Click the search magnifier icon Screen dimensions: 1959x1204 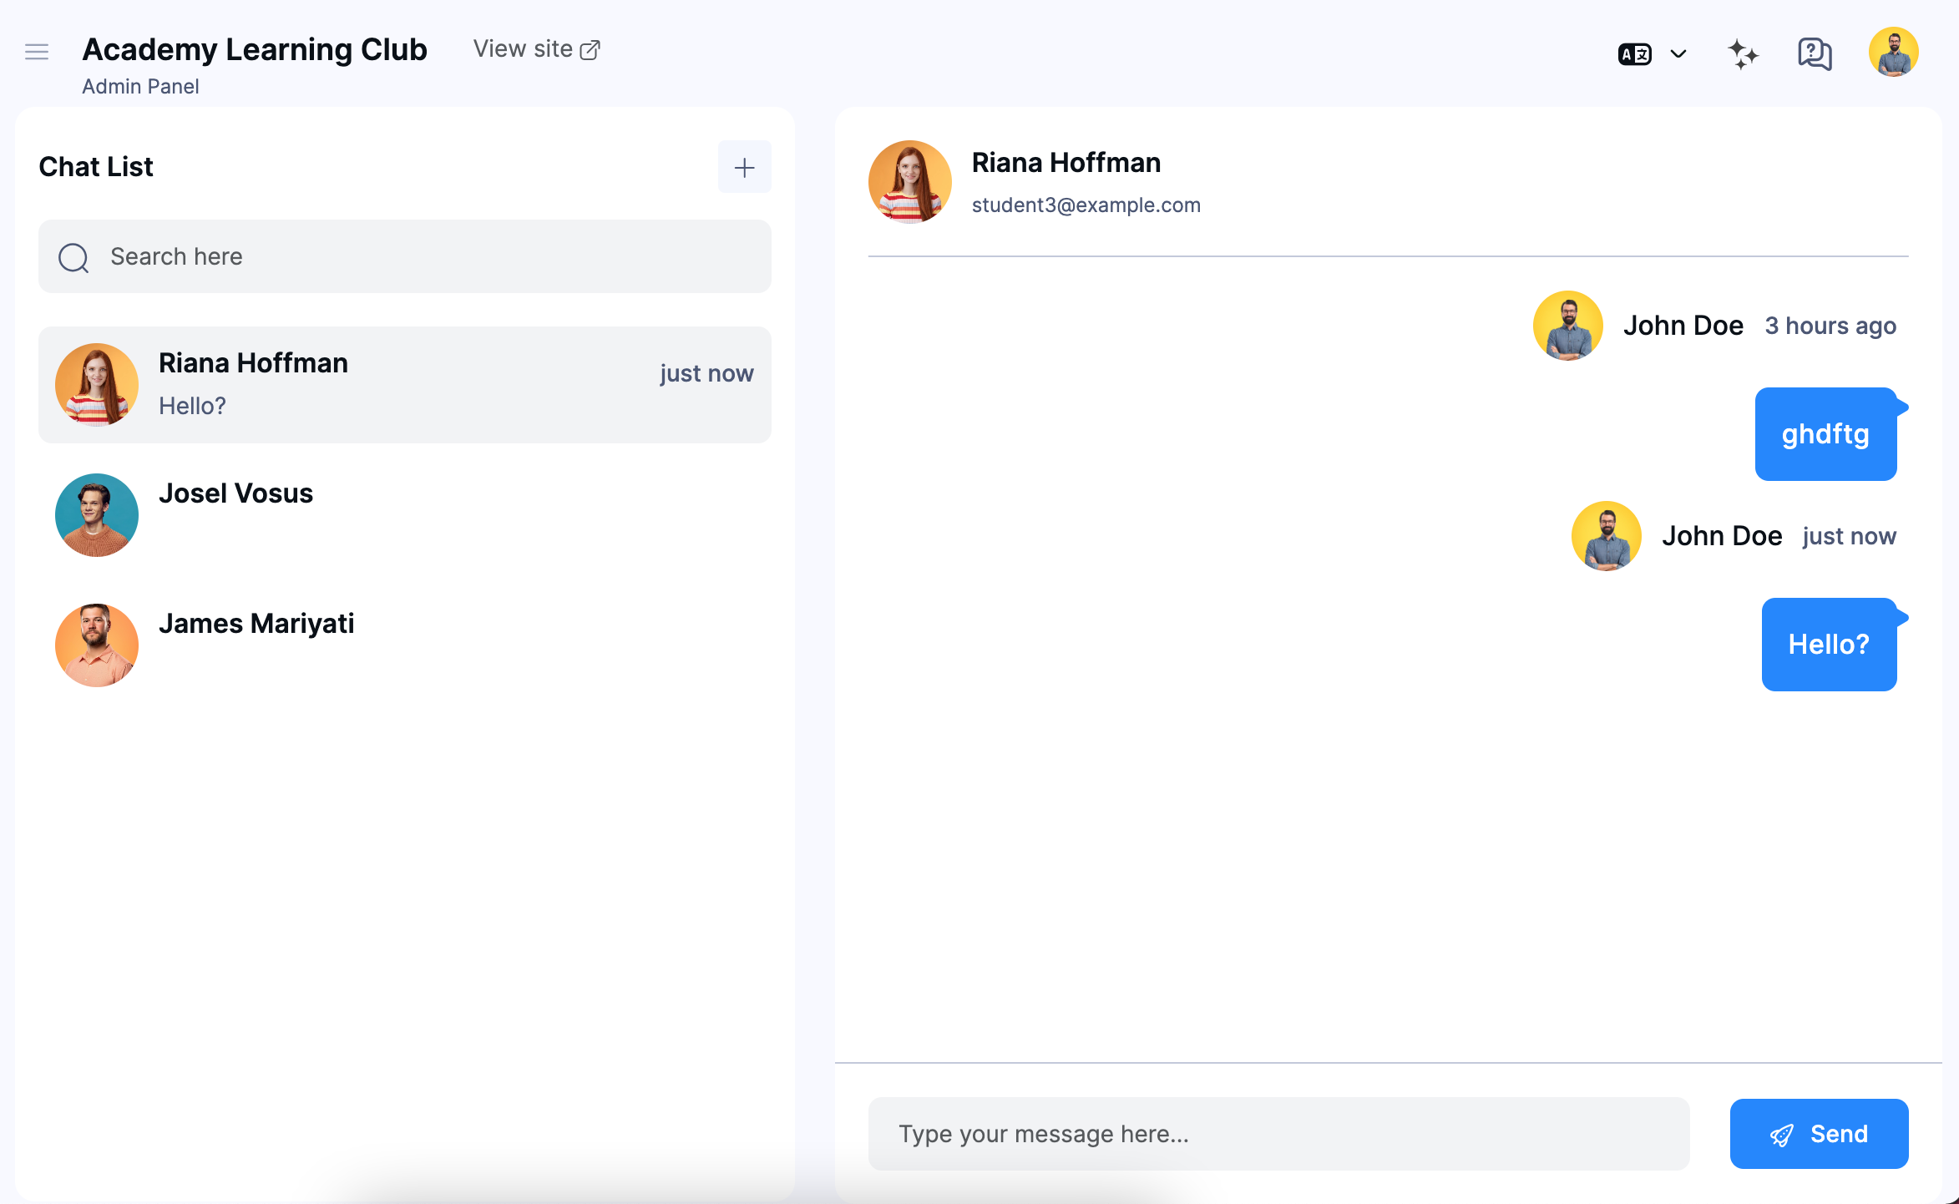point(73,257)
